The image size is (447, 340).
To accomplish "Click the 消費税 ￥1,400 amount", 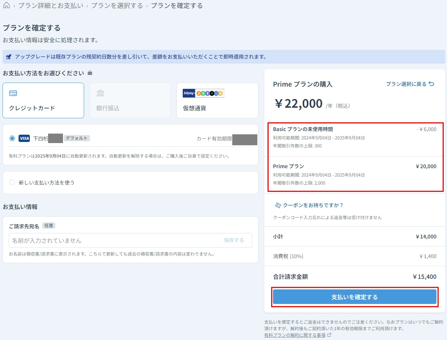I will point(428,256).
